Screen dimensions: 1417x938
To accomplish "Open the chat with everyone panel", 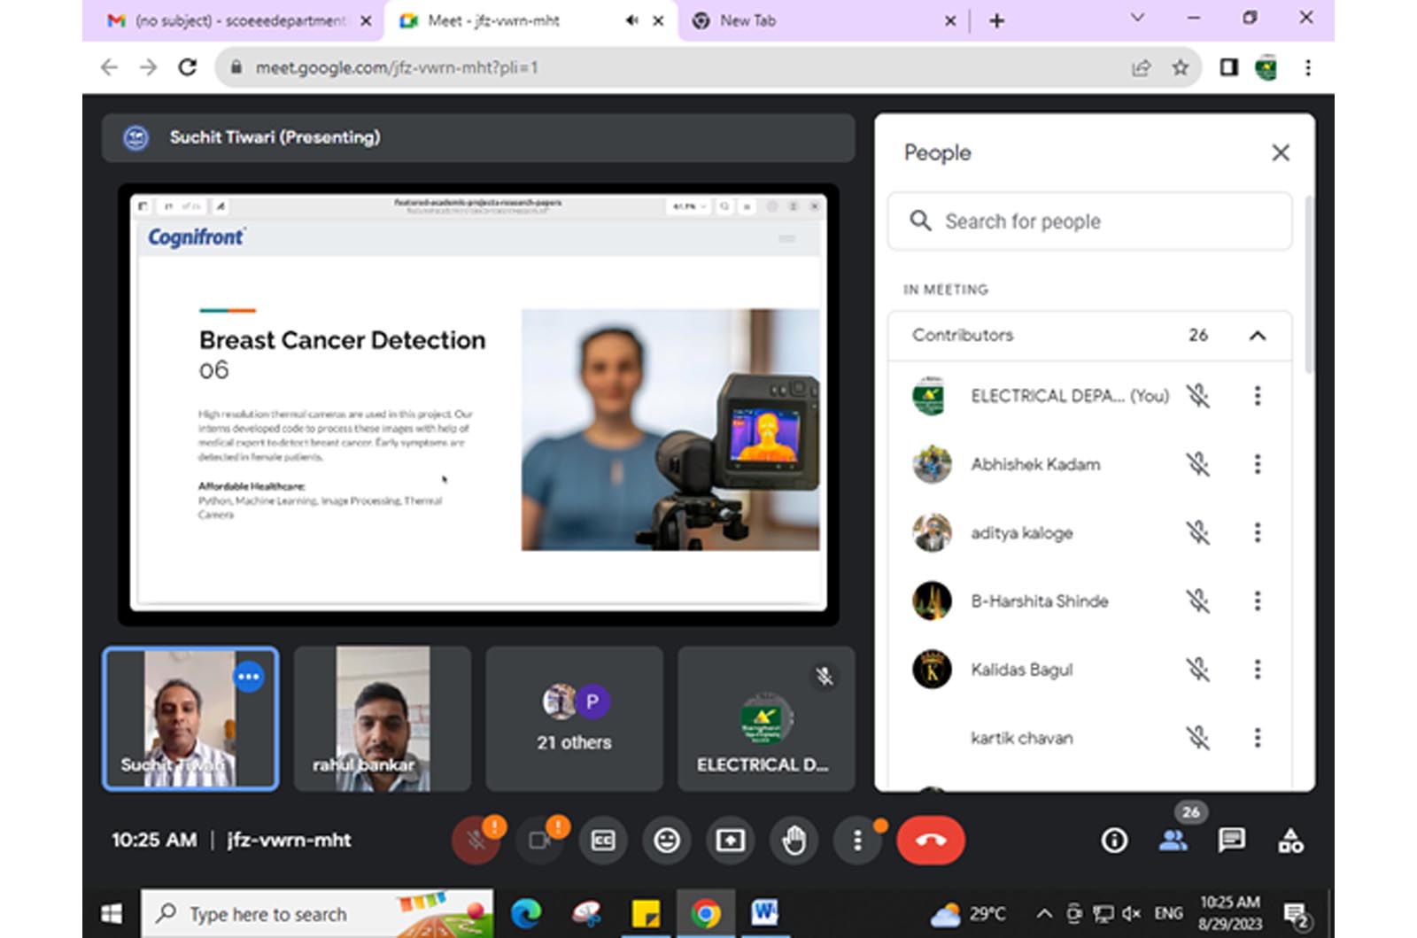I will (1231, 840).
